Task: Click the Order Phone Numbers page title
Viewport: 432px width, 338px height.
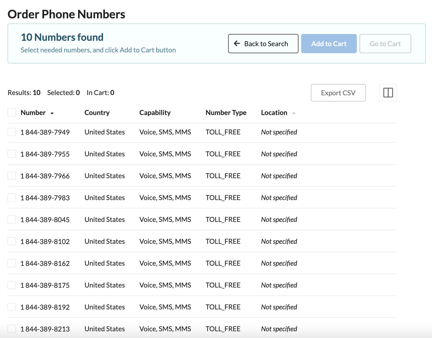Action: point(67,14)
